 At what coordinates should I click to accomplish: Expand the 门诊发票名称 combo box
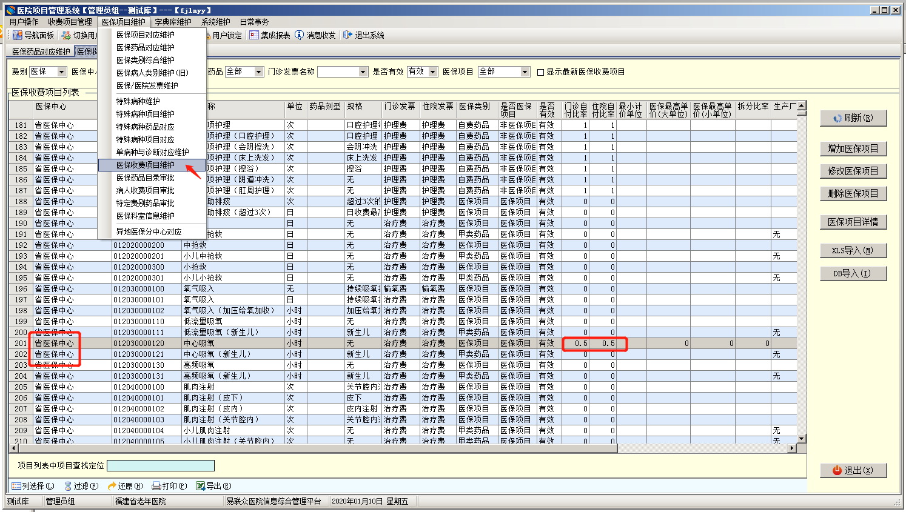click(363, 72)
